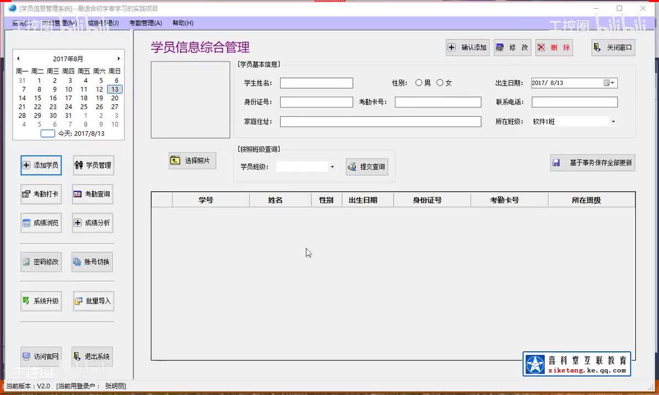This screenshot has height=395, width=659.
Task: Click in the 身份证号 input field
Action: (x=316, y=102)
